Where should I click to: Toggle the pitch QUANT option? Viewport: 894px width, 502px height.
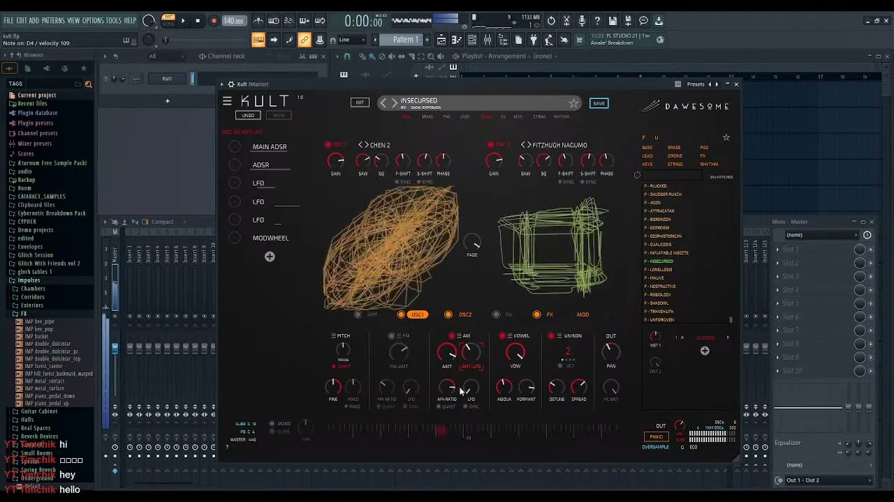[x=341, y=366]
